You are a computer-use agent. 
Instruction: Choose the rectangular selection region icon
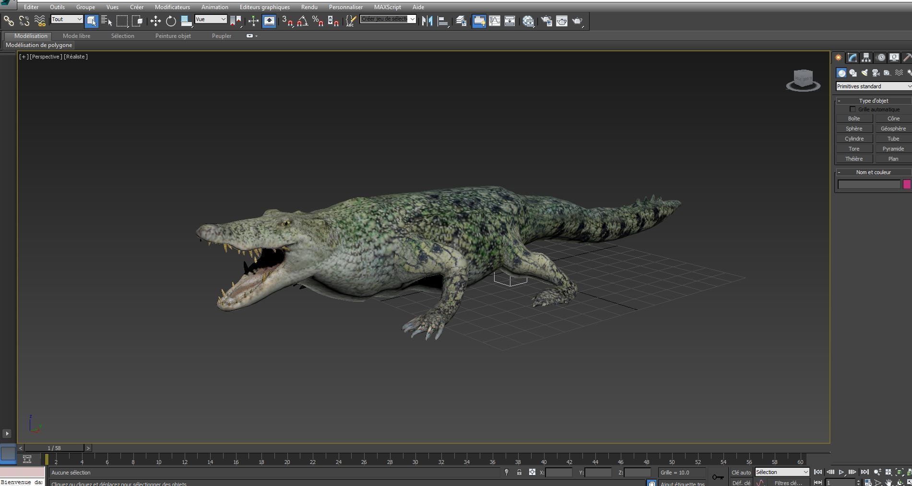[x=122, y=21]
